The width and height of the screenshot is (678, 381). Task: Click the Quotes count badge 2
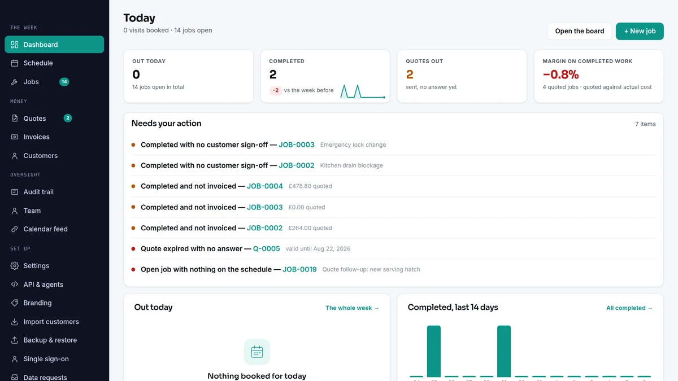tap(68, 119)
